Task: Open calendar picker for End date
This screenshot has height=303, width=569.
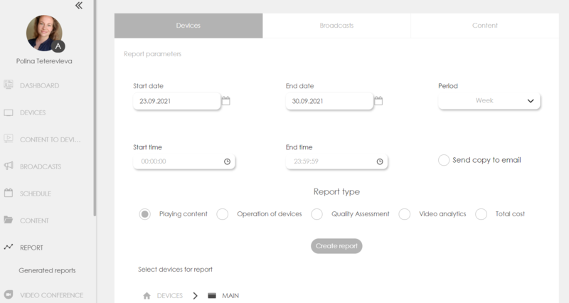Action: pyautogui.click(x=378, y=101)
